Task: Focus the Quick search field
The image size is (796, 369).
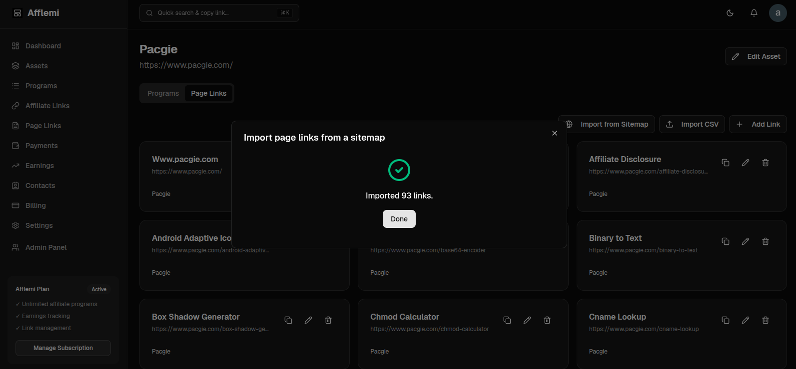Action: (219, 13)
